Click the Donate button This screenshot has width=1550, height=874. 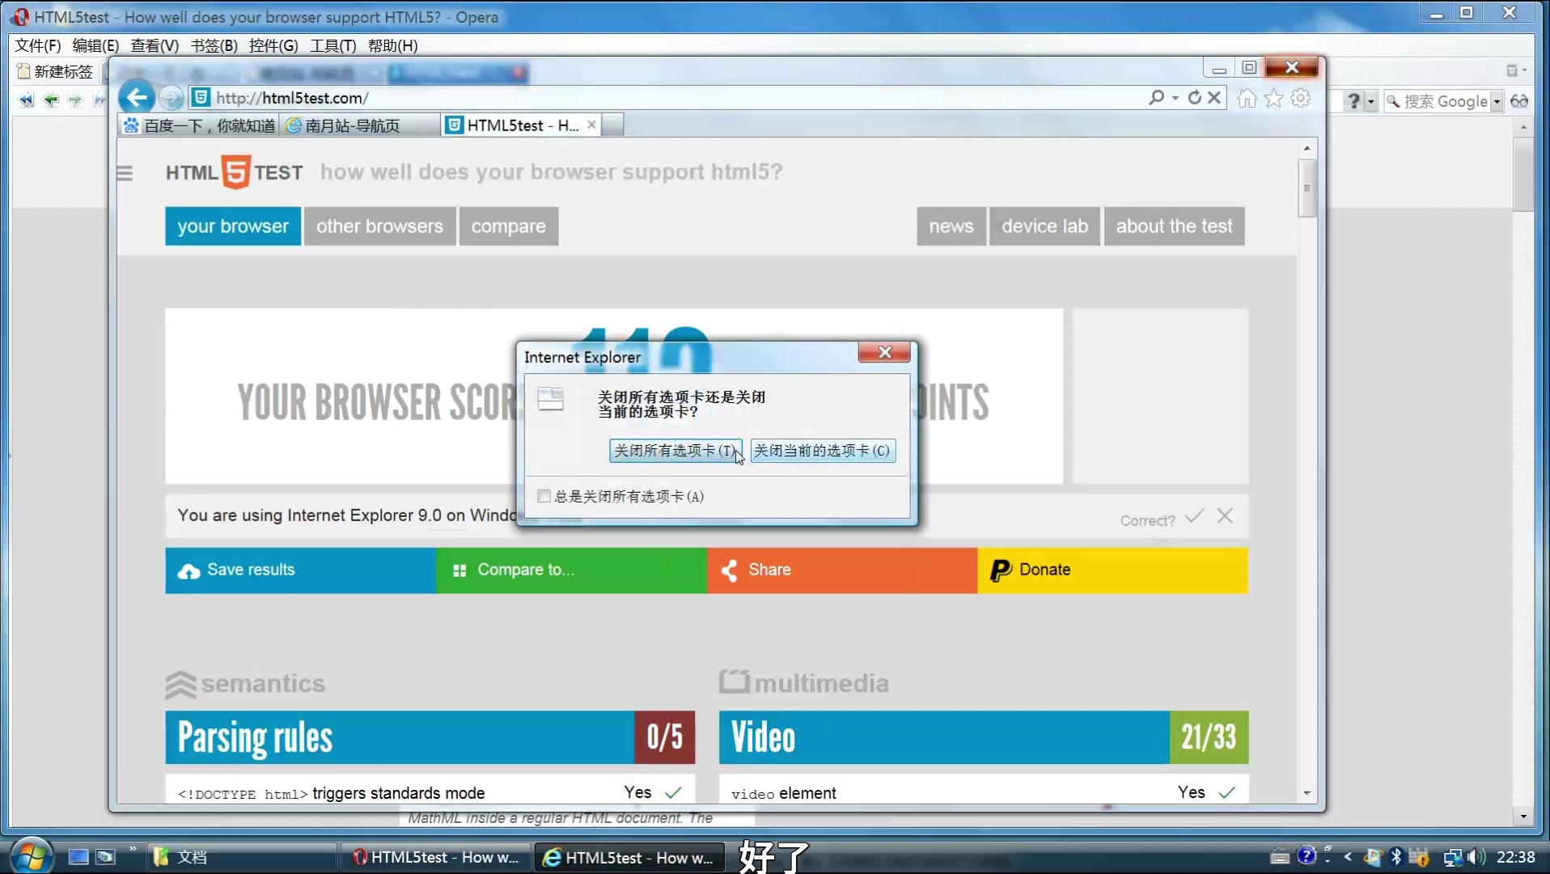1113,571
